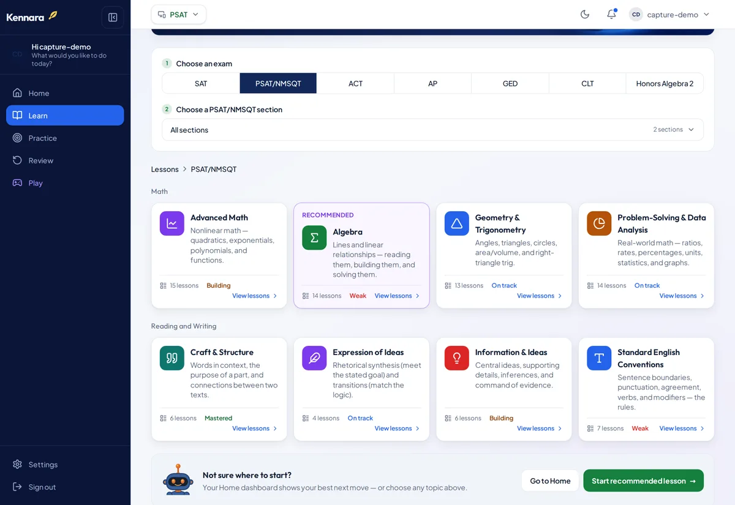Choose the CLT exam tab

[587, 83]
